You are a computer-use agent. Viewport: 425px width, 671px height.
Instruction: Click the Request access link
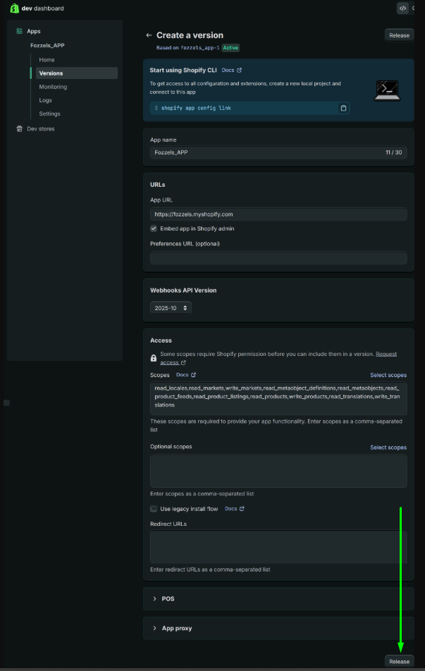[386, 354]
